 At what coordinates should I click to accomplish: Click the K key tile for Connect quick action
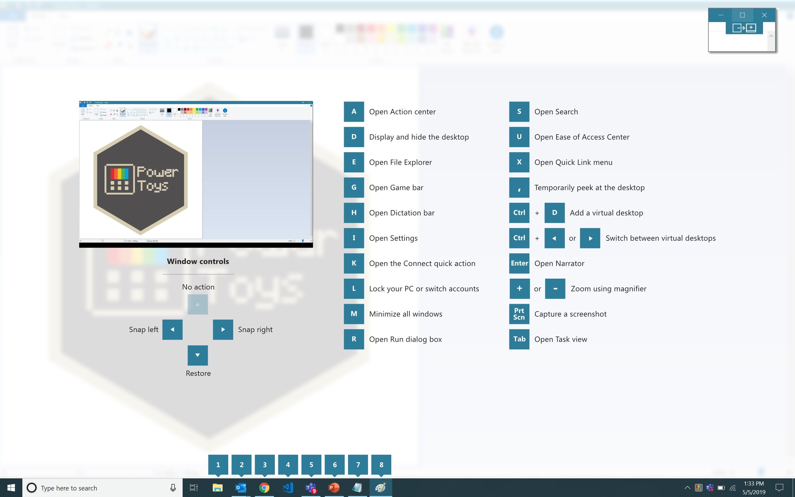pos(354,263)
